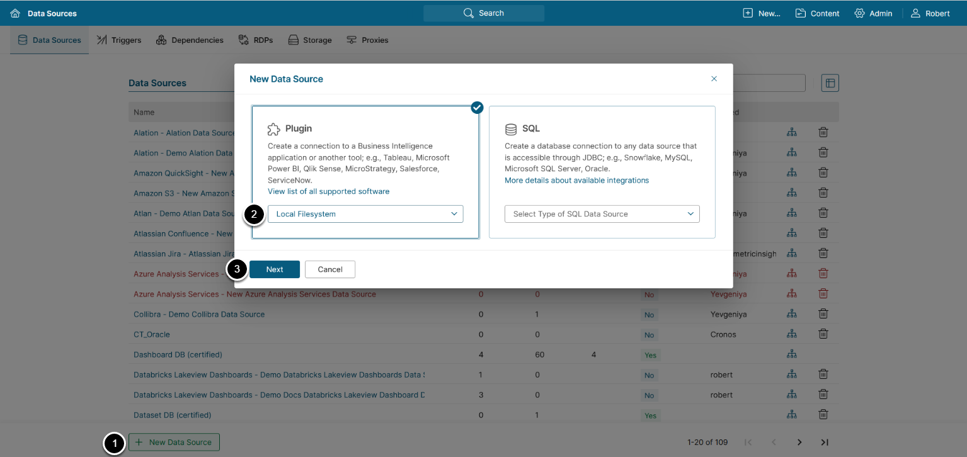This screenshot has width=967, height=457.
Task: Open hierarchy icon for Dashboard DB (certified)
Action: [792, 354]
